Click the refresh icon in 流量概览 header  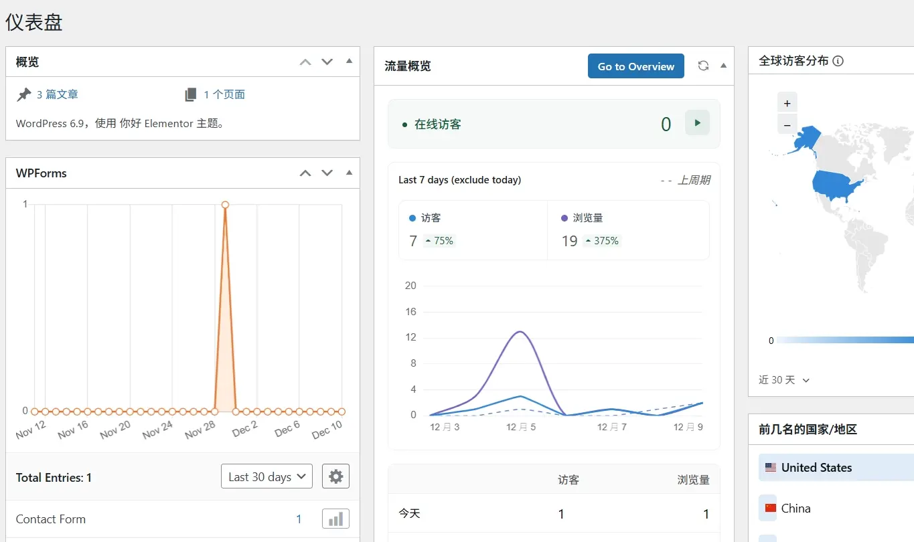(703, 66)
